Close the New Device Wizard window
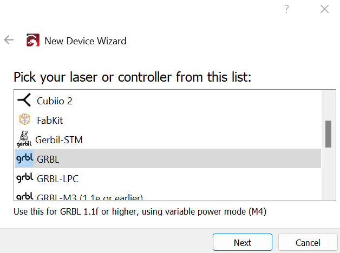This screenshot has height=253, width=340. click(x=324, y=9)
